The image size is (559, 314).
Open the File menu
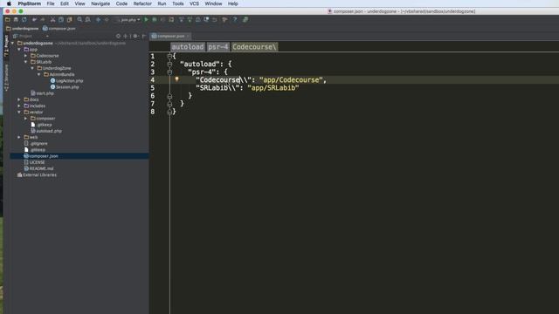point(51,3)
